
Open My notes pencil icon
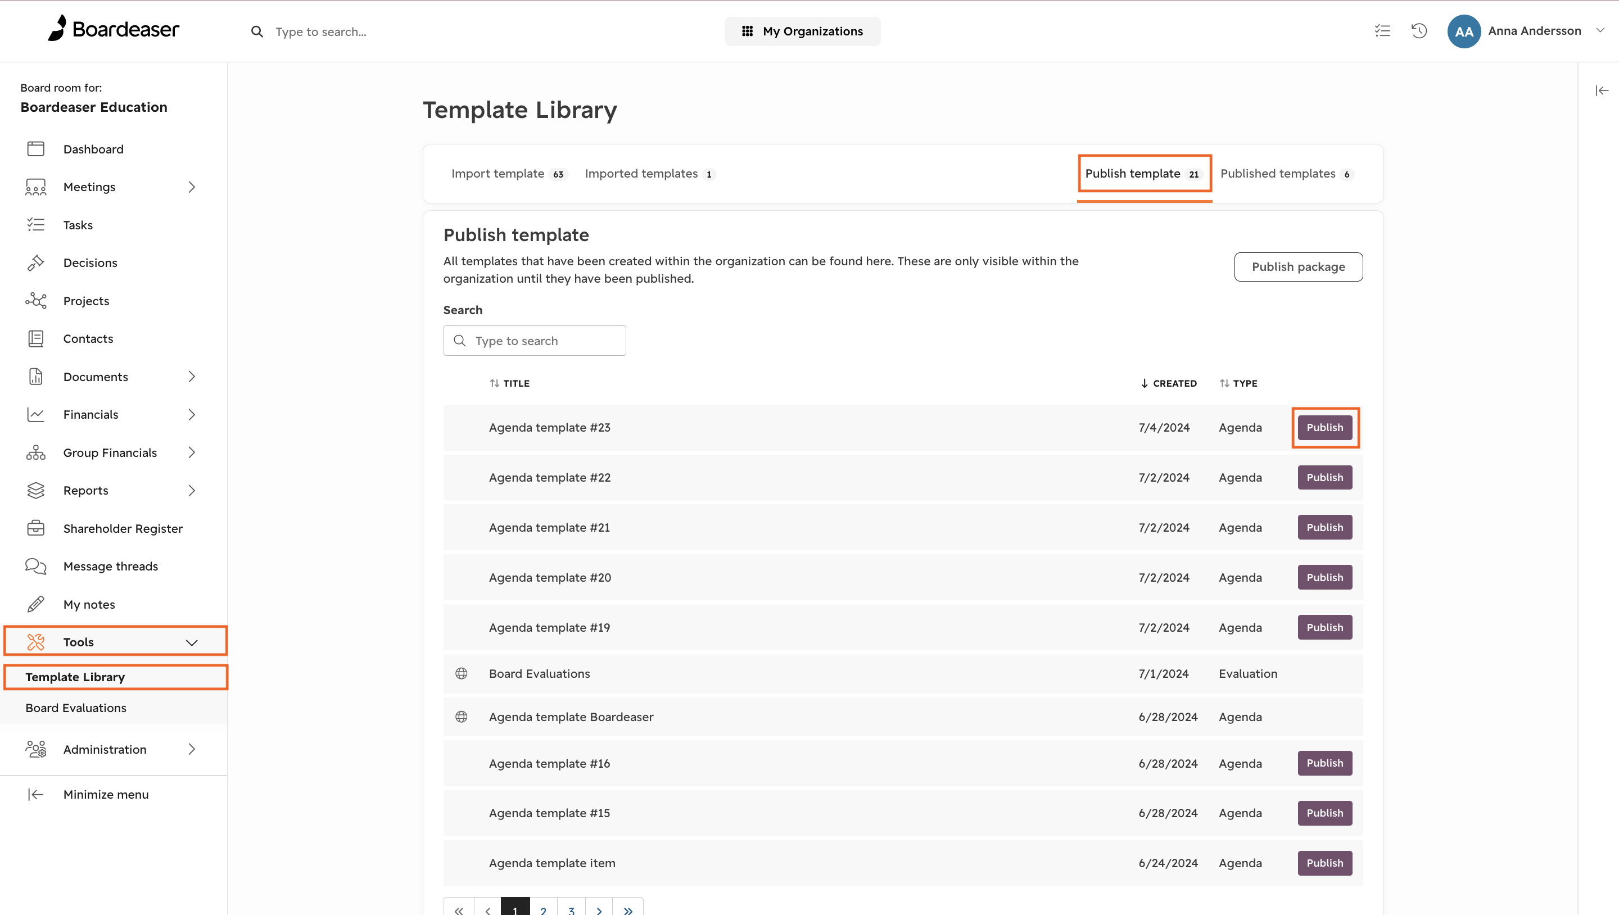click(36, 604)
